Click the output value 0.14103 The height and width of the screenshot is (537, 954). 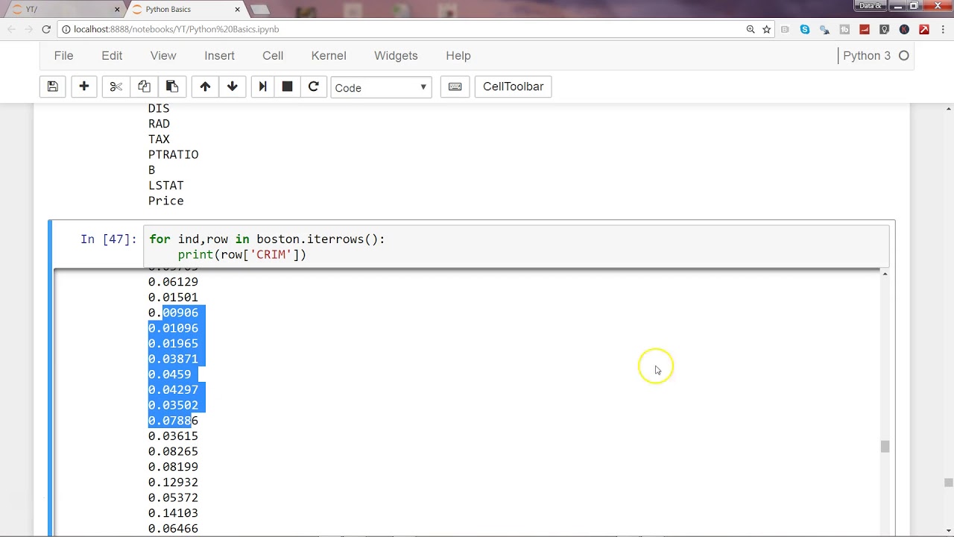point(173,513)
